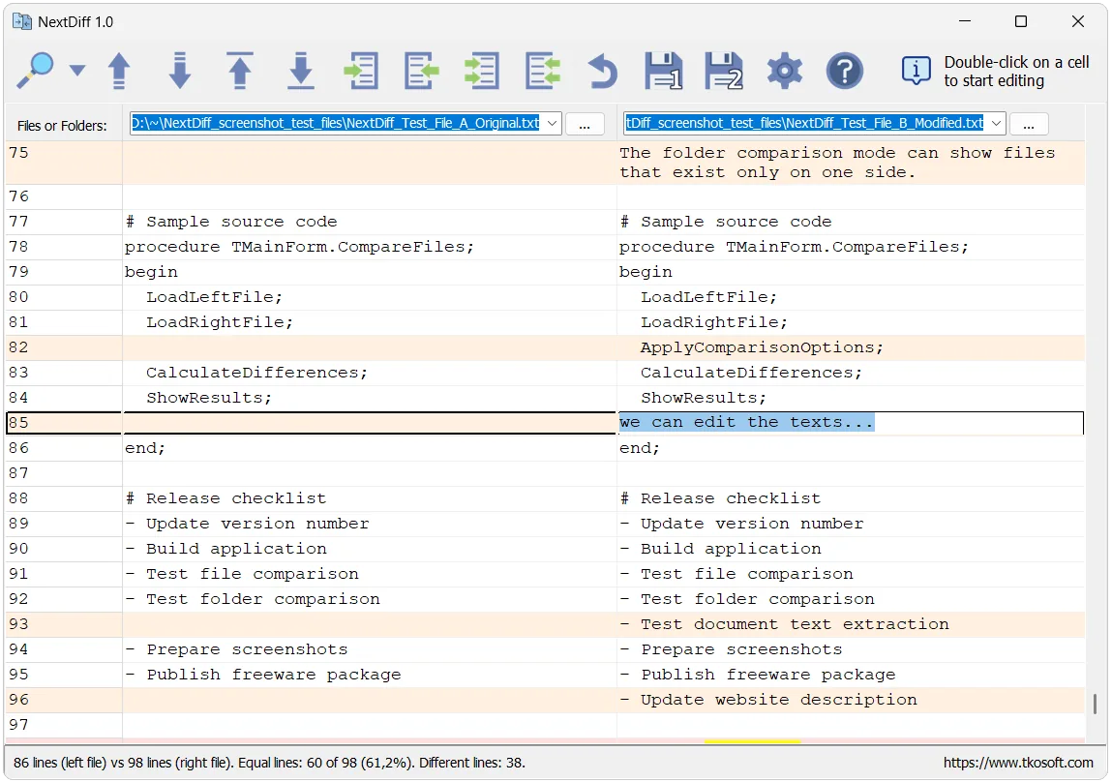
Task: Jump to the last difference (down arrow with bar)
Action: point(301,71)
